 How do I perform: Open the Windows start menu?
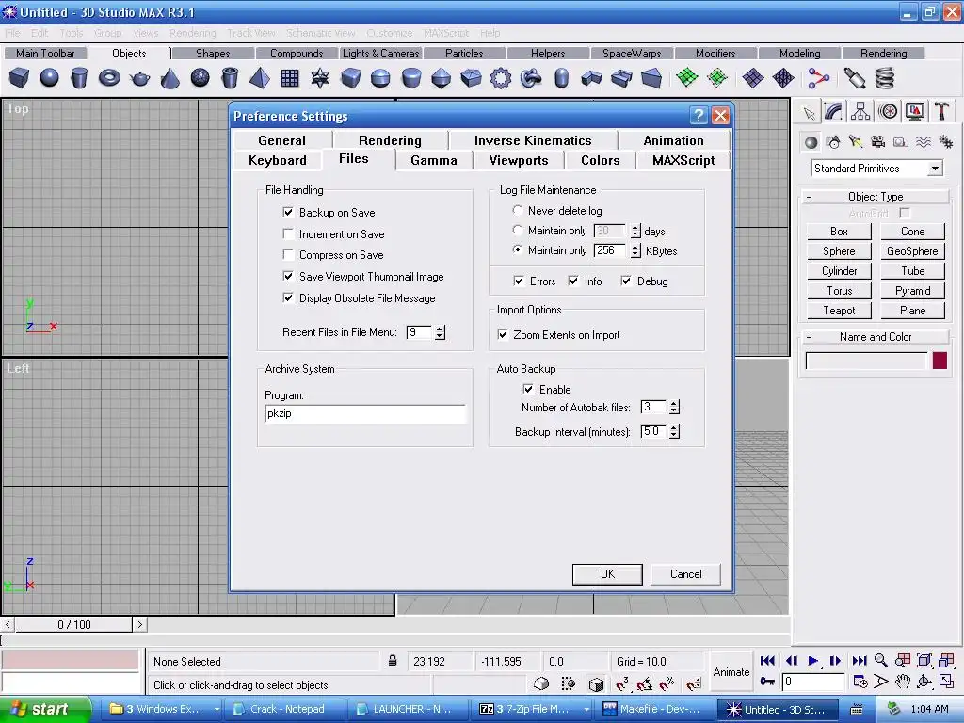(45, 710)
